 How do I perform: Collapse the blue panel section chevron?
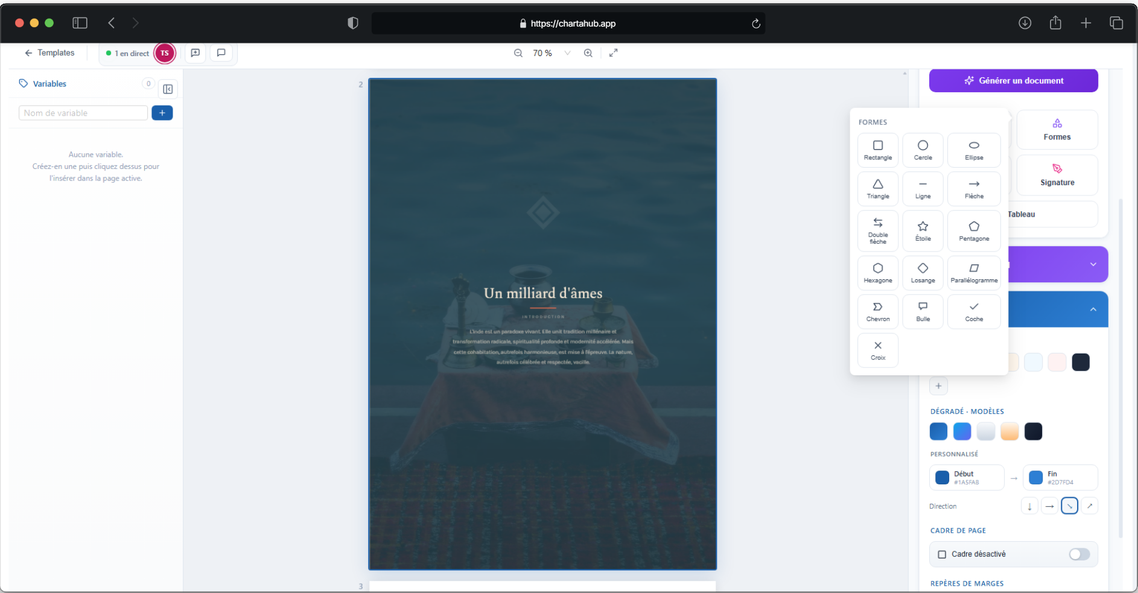[x=1093, y=309]
